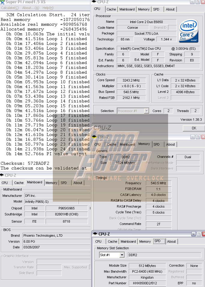Screen dimensions: 205x287
Task: Show Memory tab in the Kingston SPD window
Action: [145, 241]
